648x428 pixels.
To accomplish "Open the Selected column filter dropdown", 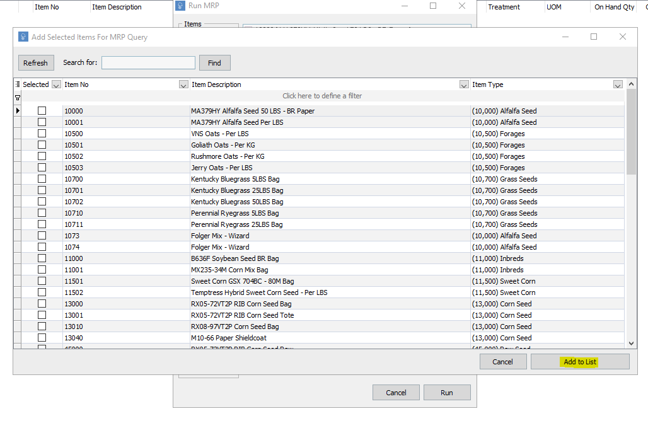I will coord(56,84).
